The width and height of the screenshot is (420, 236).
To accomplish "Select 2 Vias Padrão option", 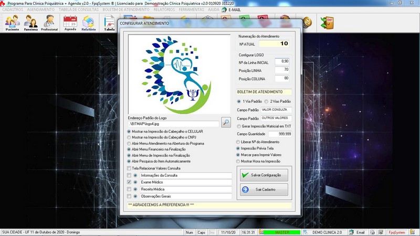I will click(278, 101).
